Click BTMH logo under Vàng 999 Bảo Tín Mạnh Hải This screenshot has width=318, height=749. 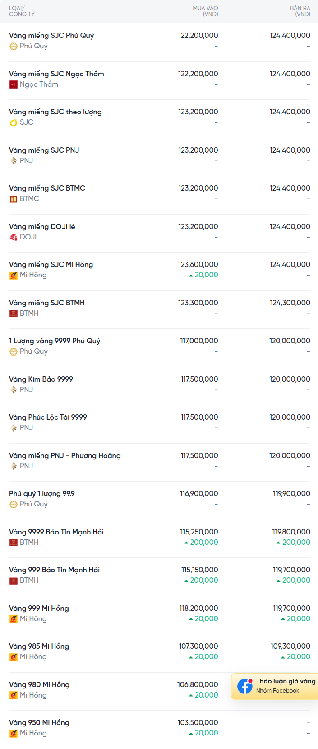click(14, 580)
